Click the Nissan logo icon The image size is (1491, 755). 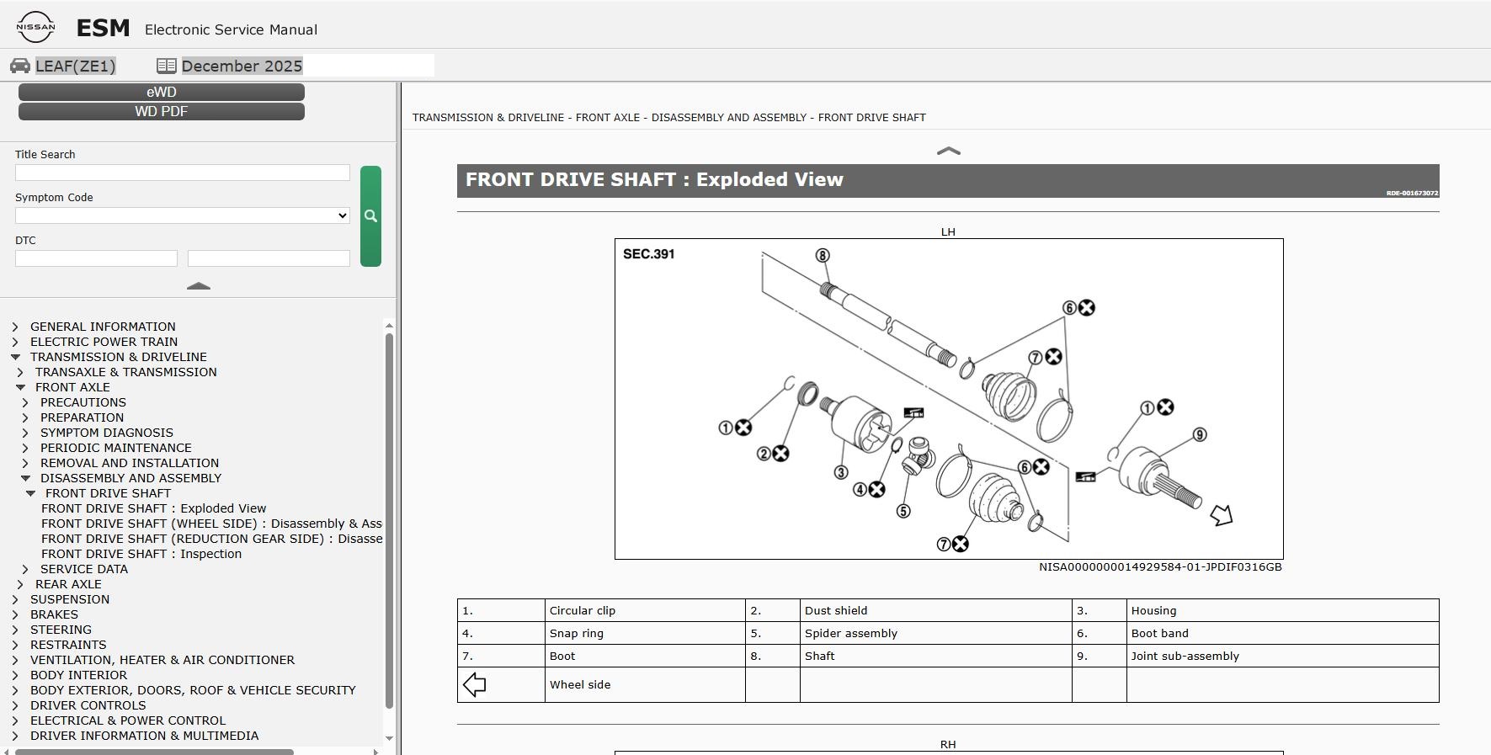coord(35,28)
